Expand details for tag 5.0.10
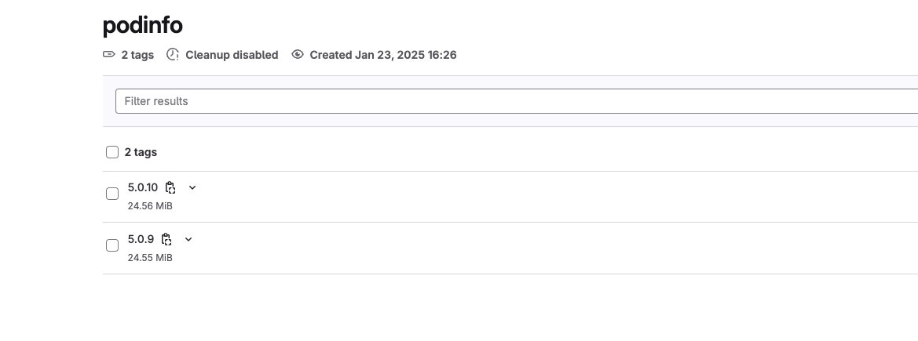918x341 pixels. [192, 188]
